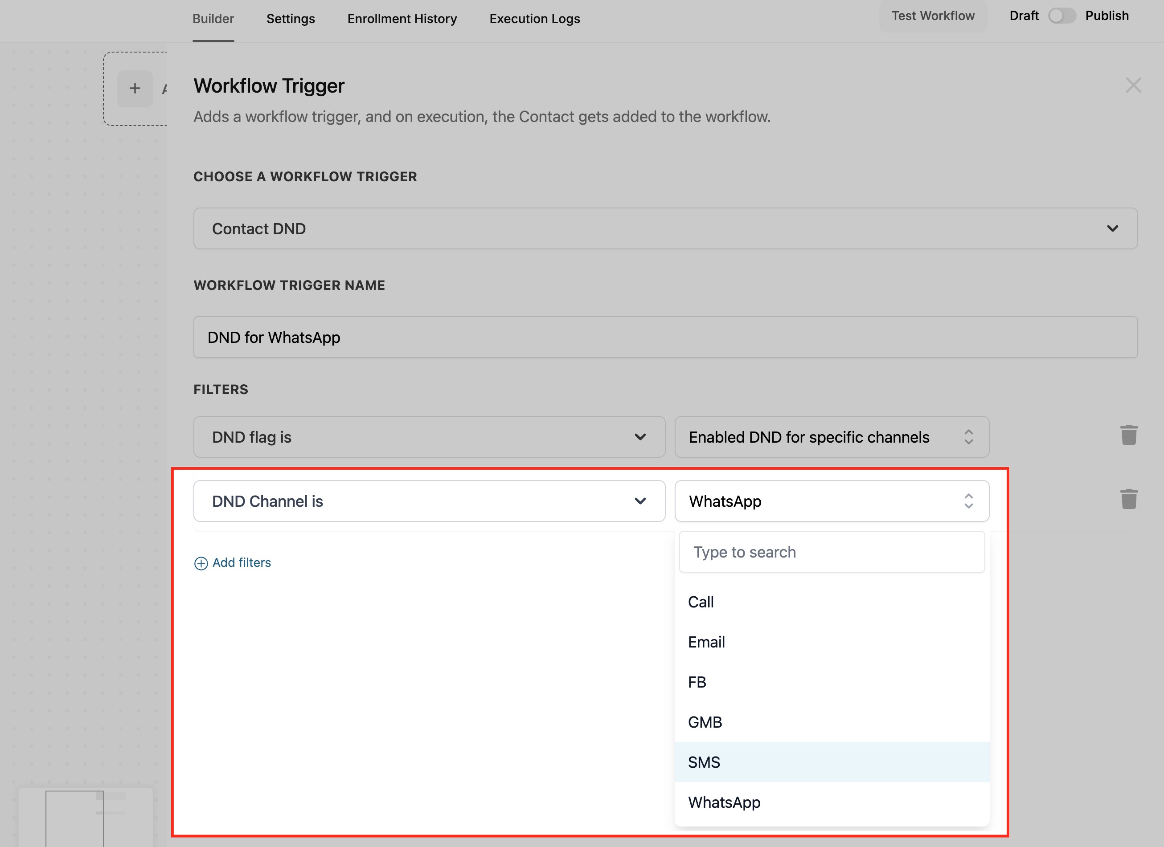Open the Enabled DND for specific channels selector
Screen dimensions: 1164x847
[831, 437]
